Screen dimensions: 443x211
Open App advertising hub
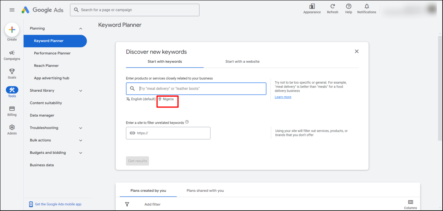point(51,78)
